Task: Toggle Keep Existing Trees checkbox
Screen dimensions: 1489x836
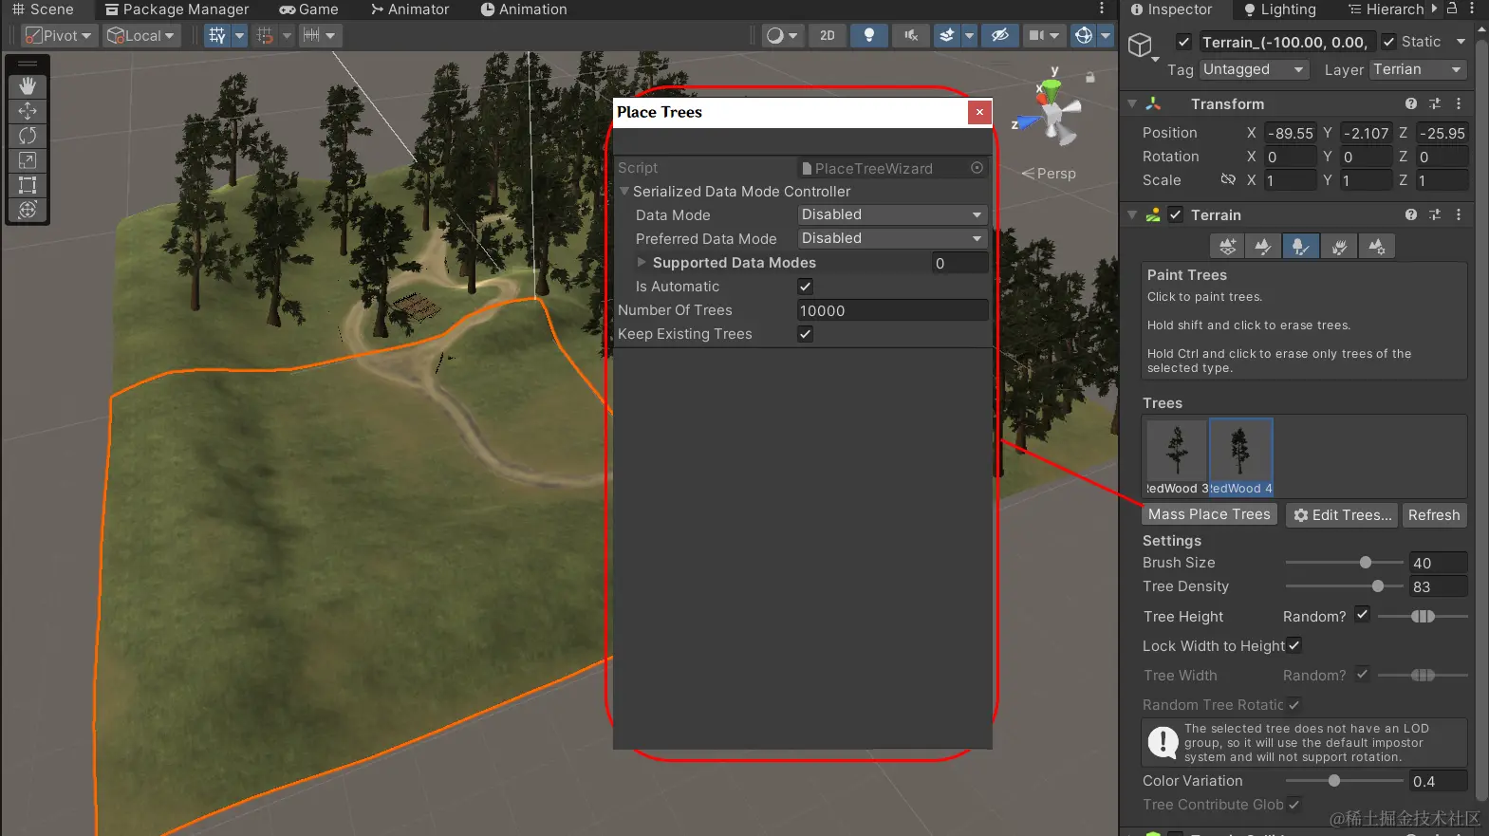Action: pyautogui.click(x=805, y=334)
